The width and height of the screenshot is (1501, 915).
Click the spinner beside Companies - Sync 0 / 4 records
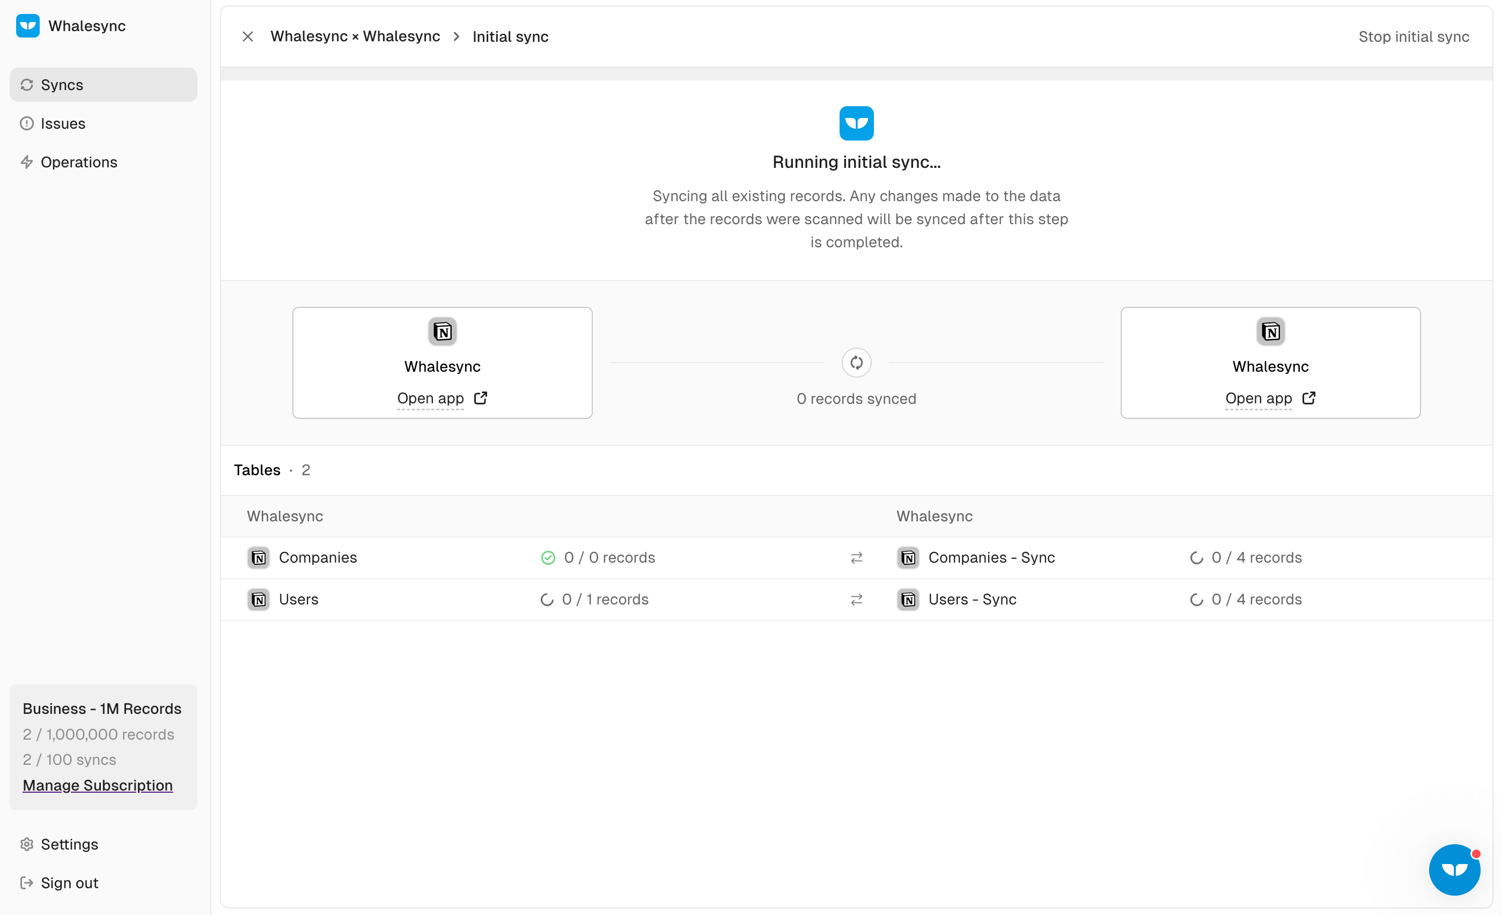click(x=1196, y=558)
